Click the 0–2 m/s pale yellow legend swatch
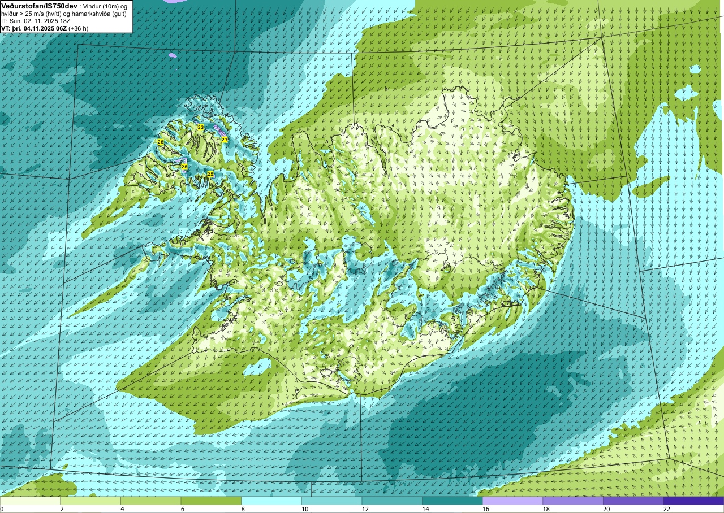Viewport: 724px width, 513px height. [x=30, y=501]
